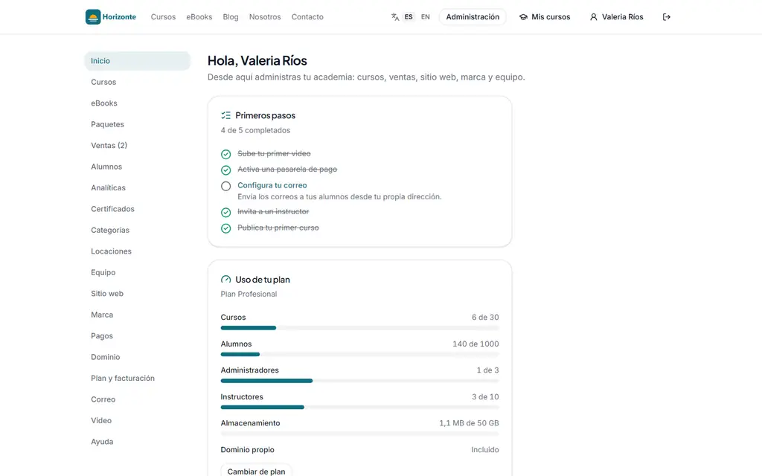Click the Administradores usage progress bar
Screen dimensions: 762x476
coord(359,381)
